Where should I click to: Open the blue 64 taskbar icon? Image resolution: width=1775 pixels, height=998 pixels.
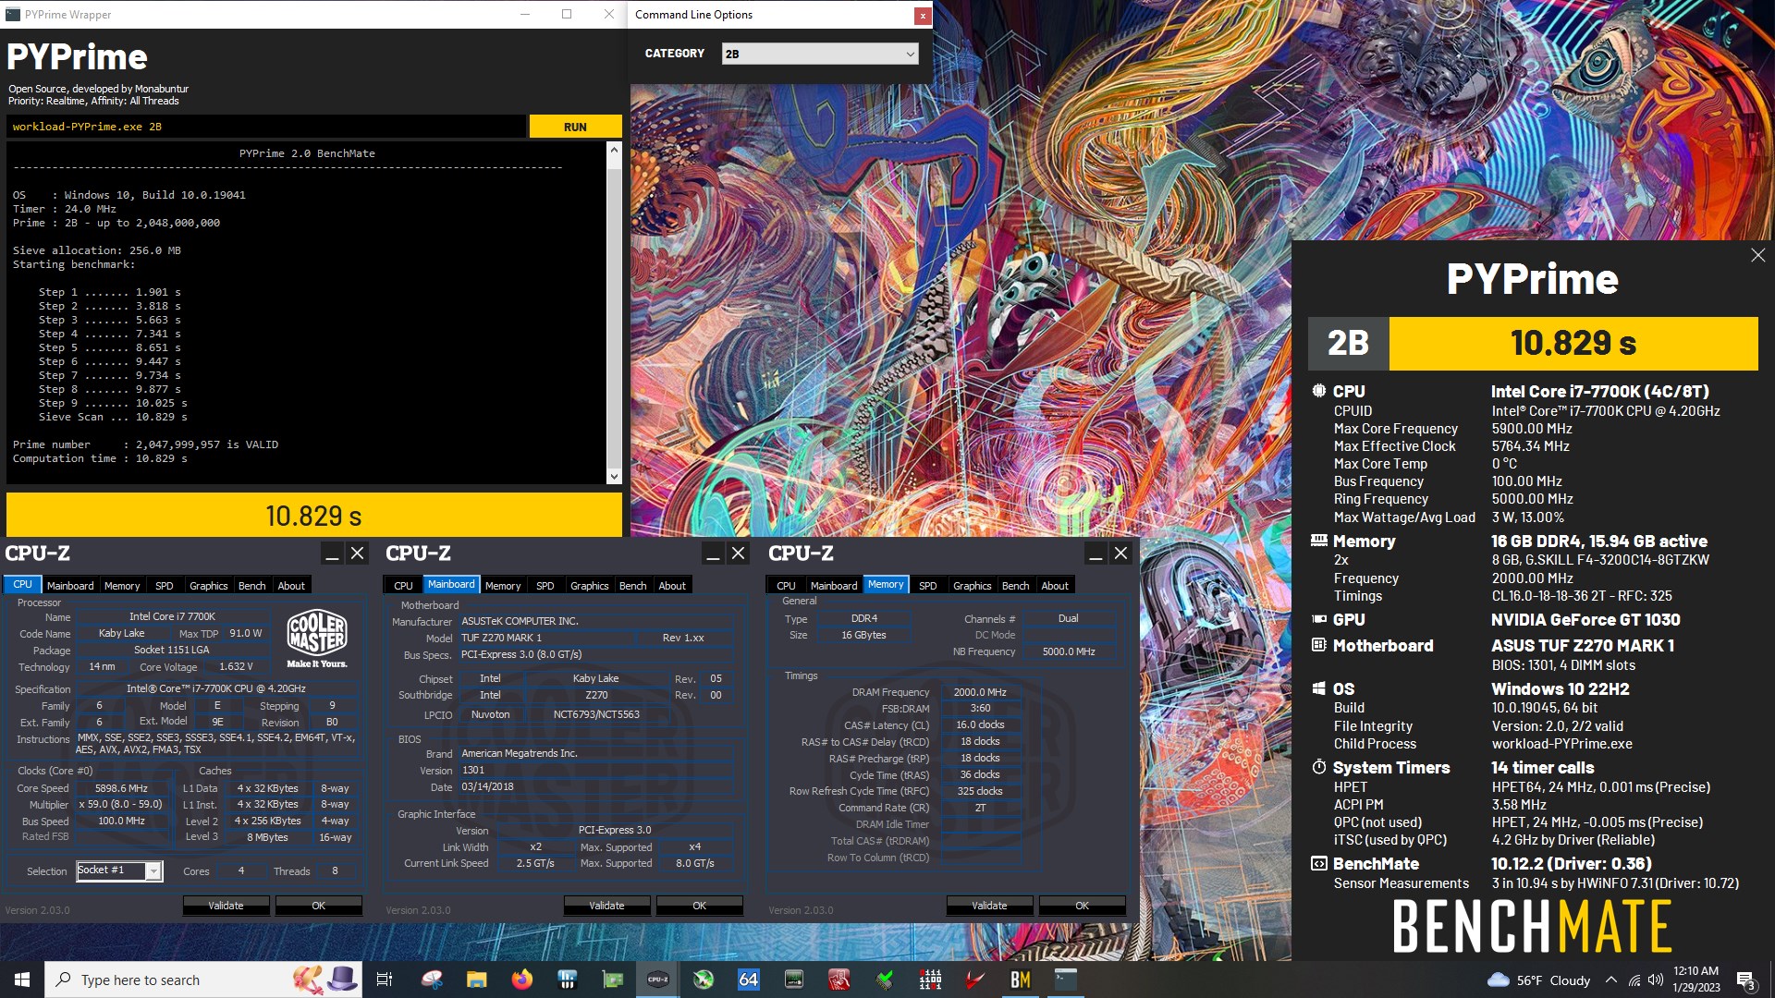(x=749, y=980)
